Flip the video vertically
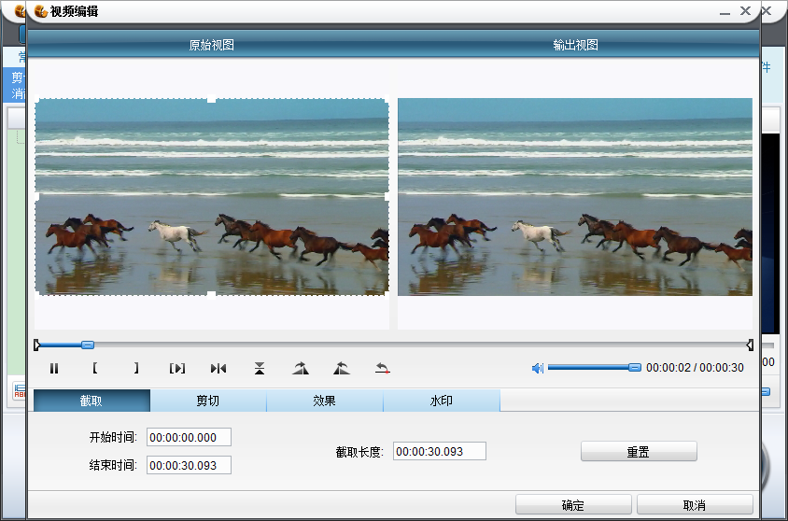This screenshot has height=521, width=788. click(260, 369)
